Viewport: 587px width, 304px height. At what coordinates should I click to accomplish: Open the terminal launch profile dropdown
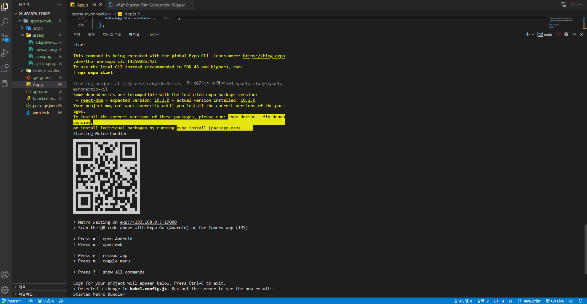click(533, 34)
